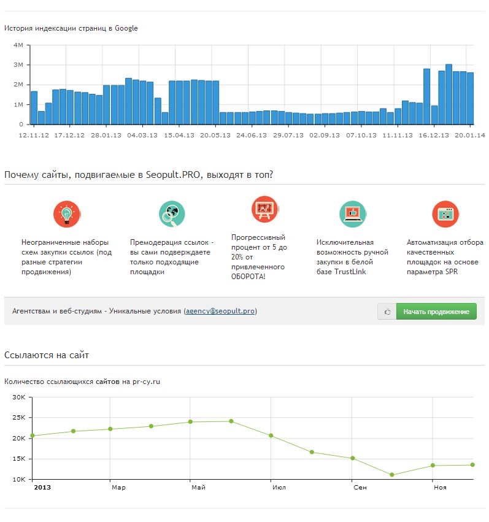The height and width of the screenshot is (522, 489).
Task: Click the tallest bar in Google indexing chart
Action: [x=449, y=94]
